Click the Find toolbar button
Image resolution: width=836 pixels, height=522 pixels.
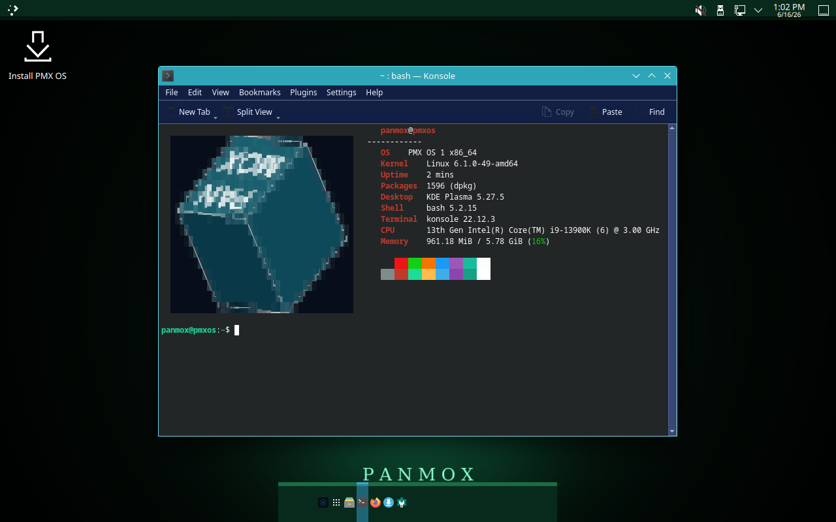(650, 112)
